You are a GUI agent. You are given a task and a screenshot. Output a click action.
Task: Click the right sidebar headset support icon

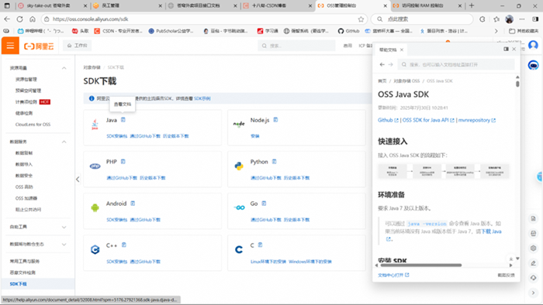tap(534, 278)
